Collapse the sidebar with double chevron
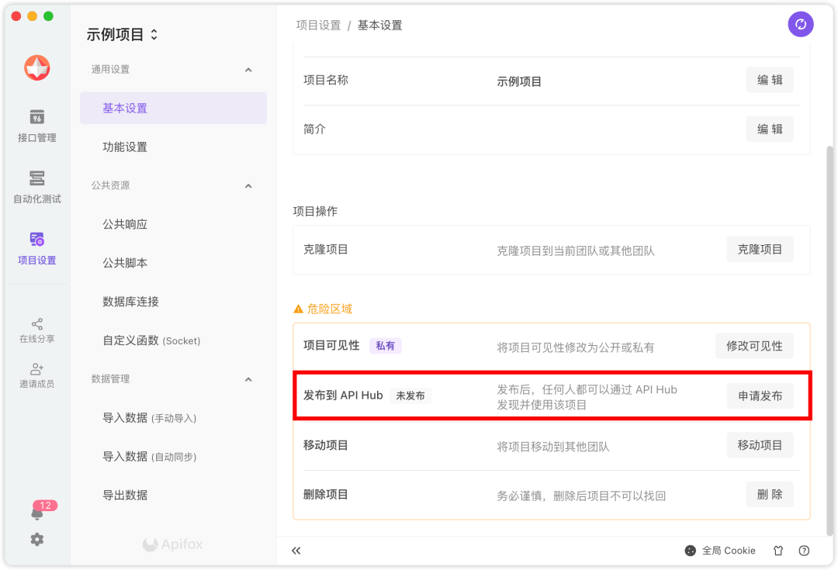Screen dimensions: 838x570 296,551
